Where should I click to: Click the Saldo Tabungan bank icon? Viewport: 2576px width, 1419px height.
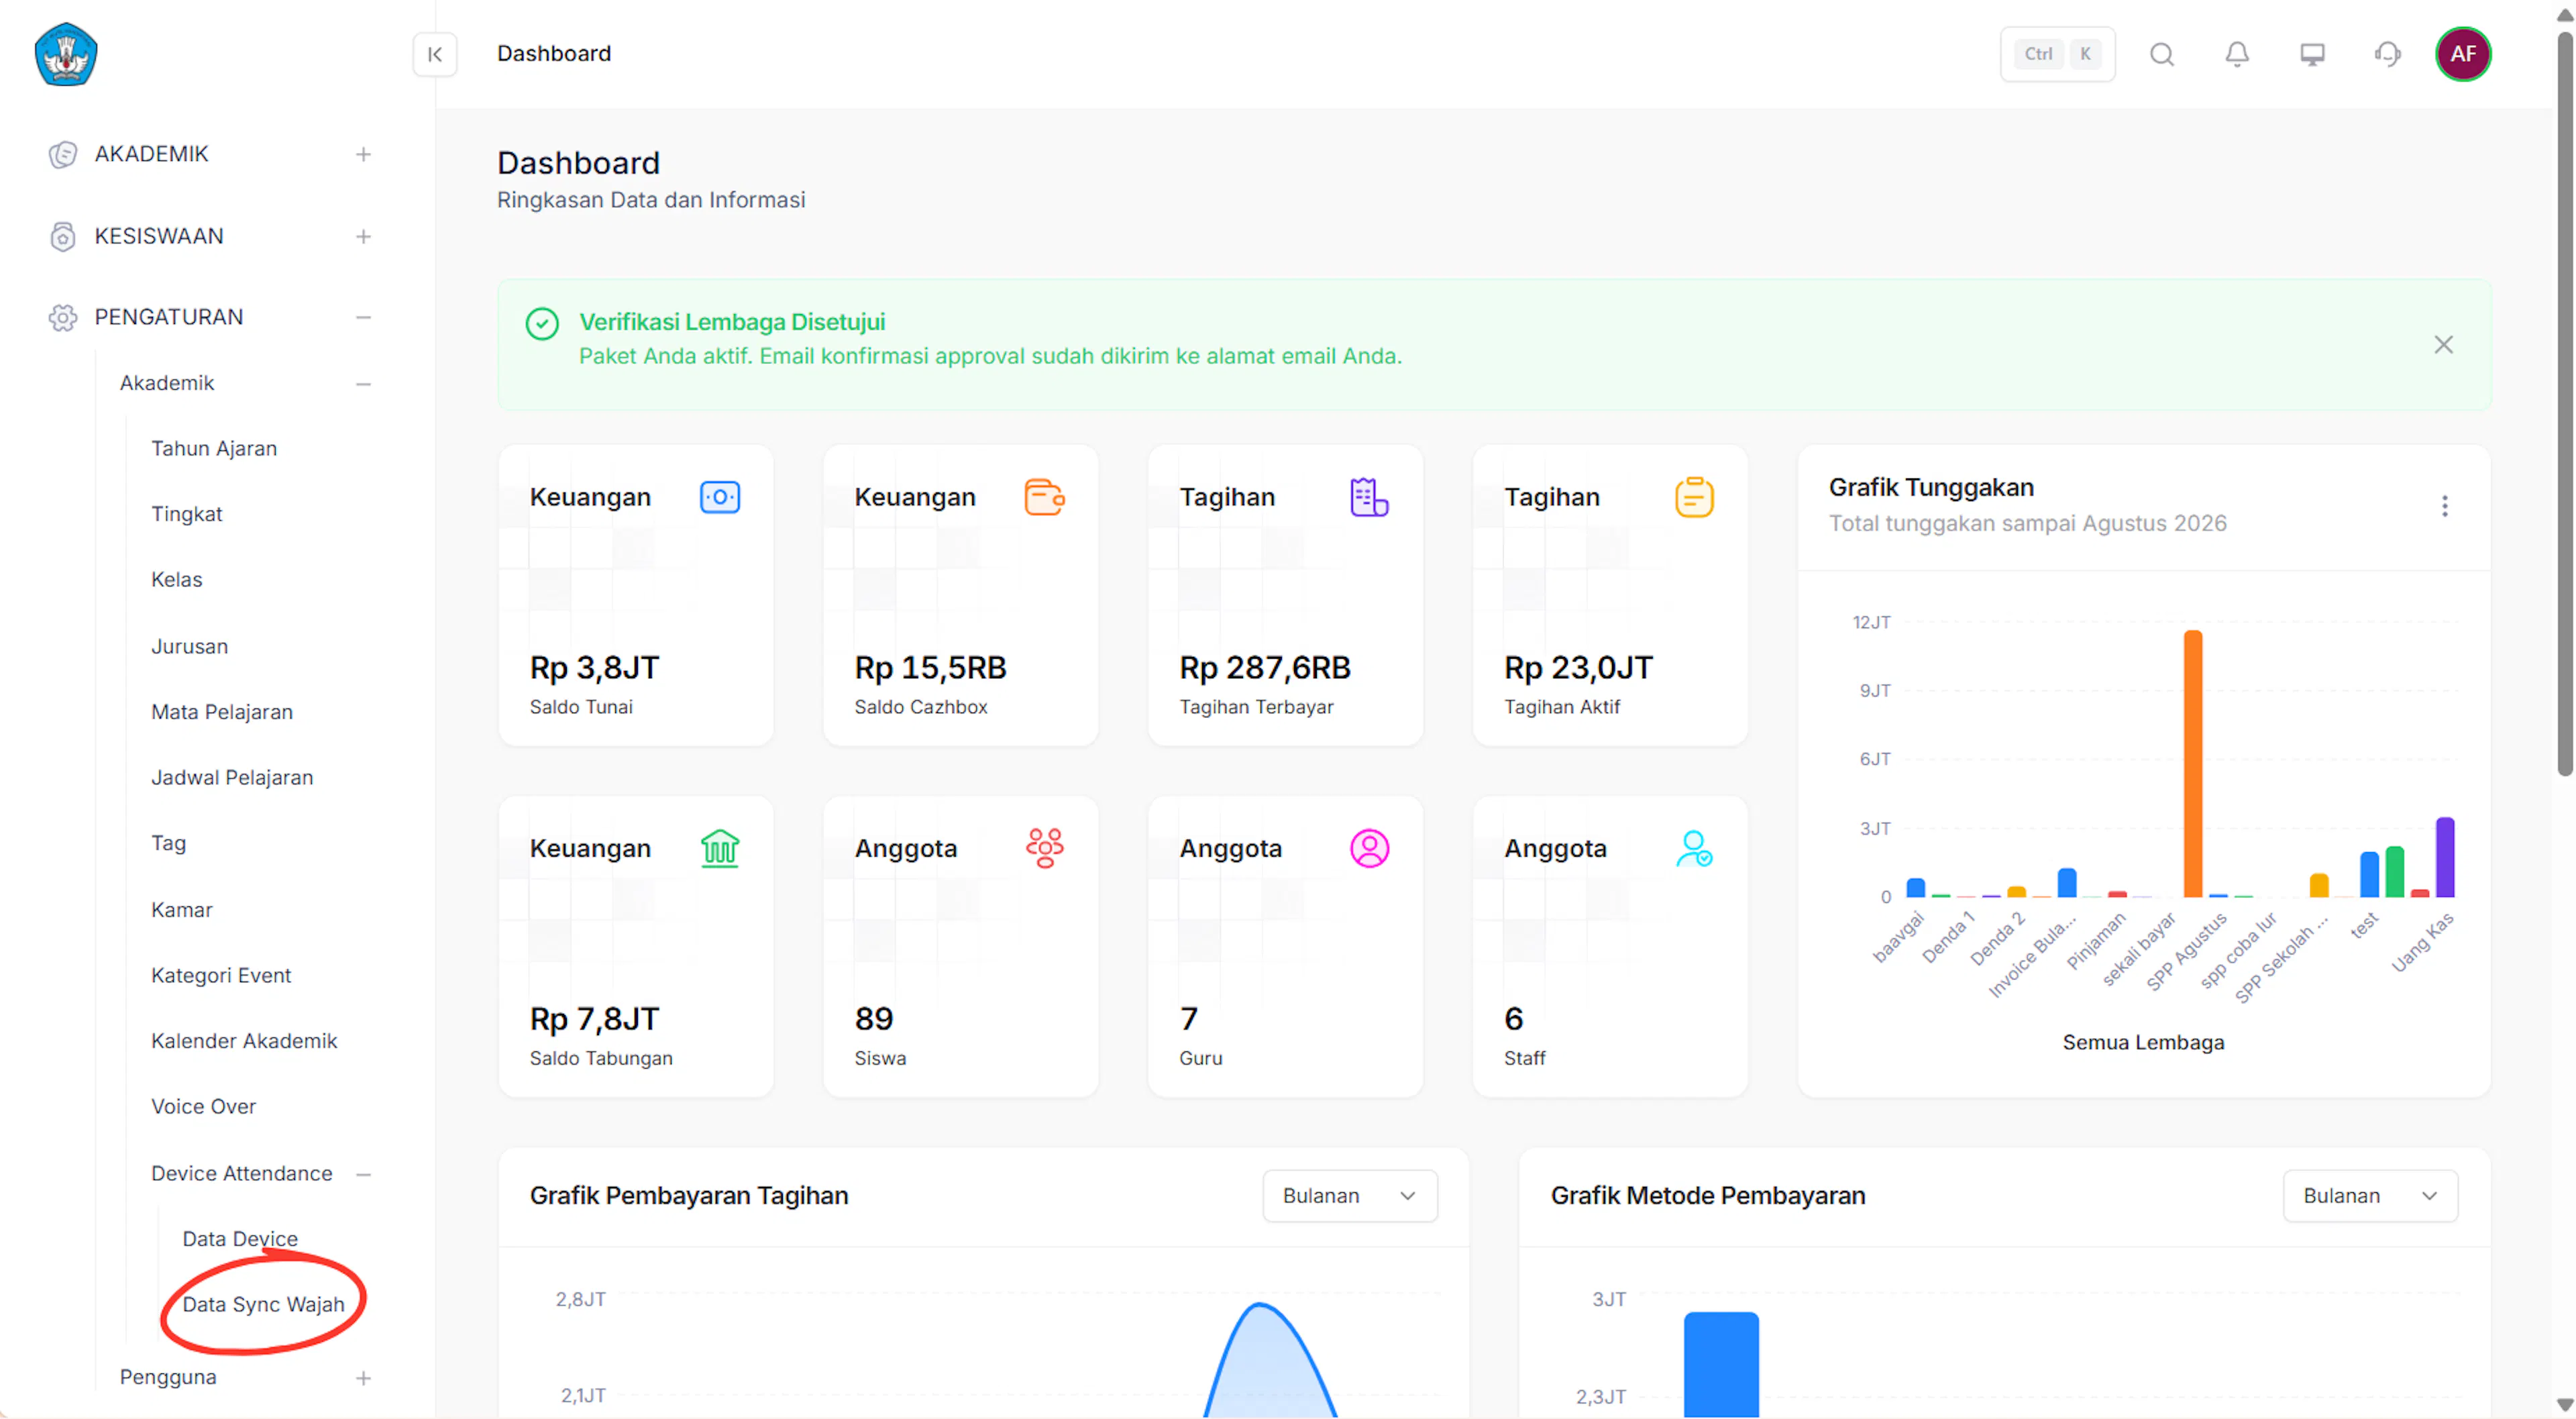point(720,848)
